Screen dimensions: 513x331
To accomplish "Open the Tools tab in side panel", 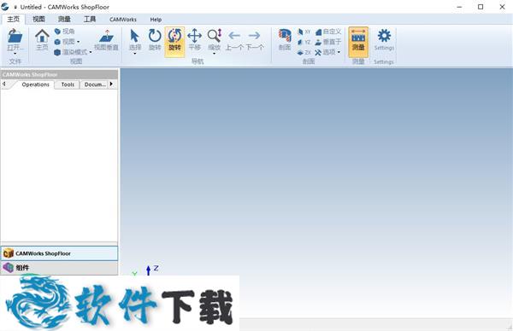I will point(68,84).
